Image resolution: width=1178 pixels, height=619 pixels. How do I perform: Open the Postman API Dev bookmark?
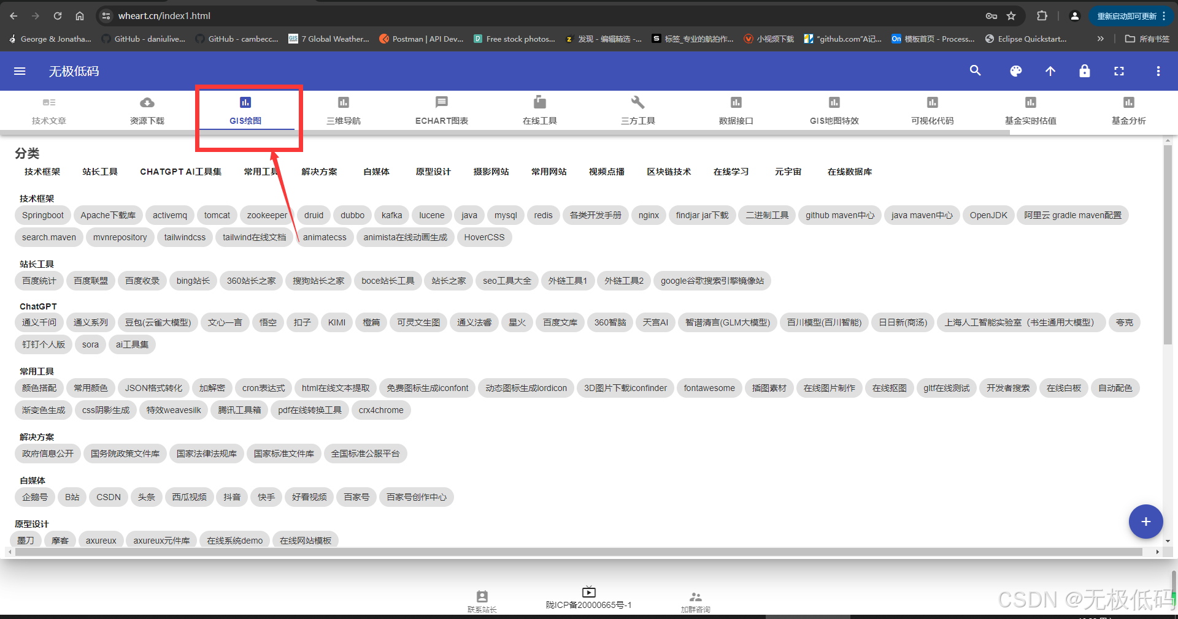(x=422, y=39)
